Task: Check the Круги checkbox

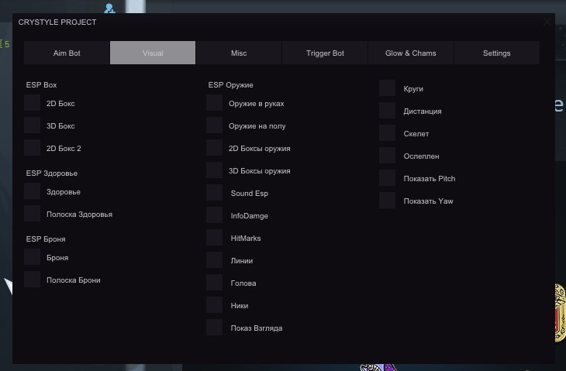Action: click(388, 88)
